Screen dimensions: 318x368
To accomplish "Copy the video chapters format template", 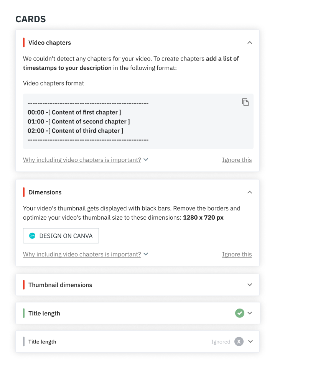I will click(x=246, y=102).
